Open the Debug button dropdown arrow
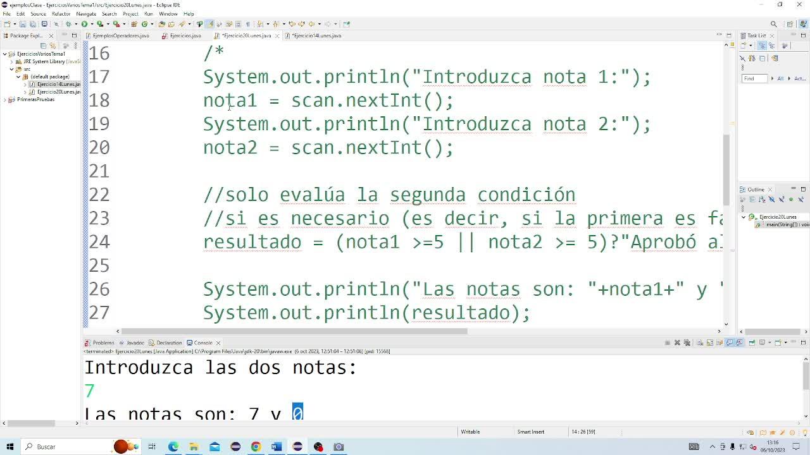The image size is (810, 455). coord(75,24)
